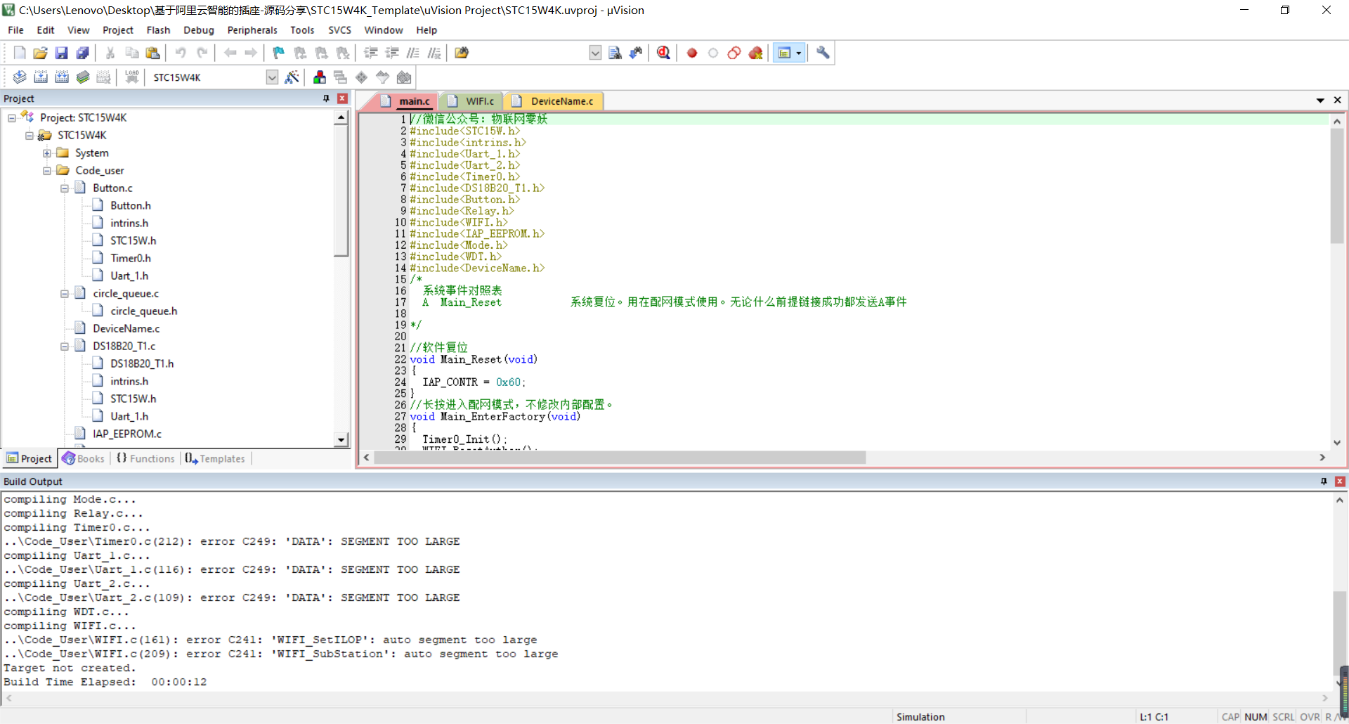Build target toolbar icon

(41, 77)
